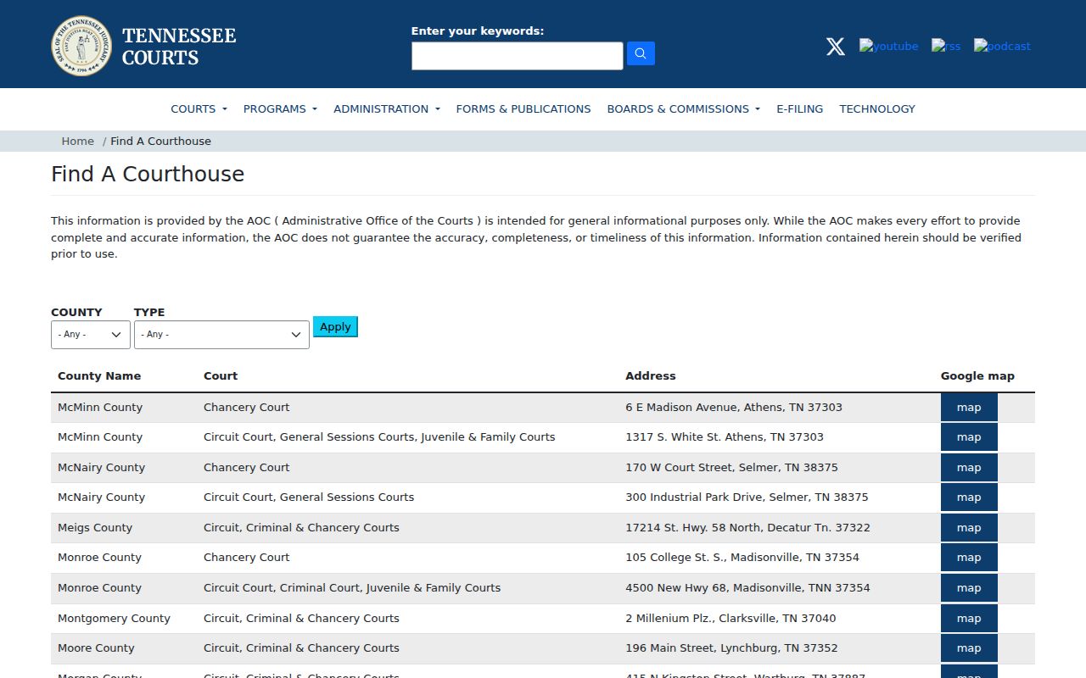1086x678 pixels.
Task: Expand the ADMINISTRATION menu
Action: click(387, 108)
